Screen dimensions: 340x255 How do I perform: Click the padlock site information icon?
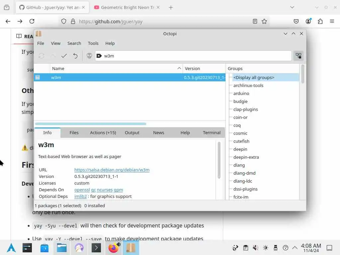(x=73, y=21)
